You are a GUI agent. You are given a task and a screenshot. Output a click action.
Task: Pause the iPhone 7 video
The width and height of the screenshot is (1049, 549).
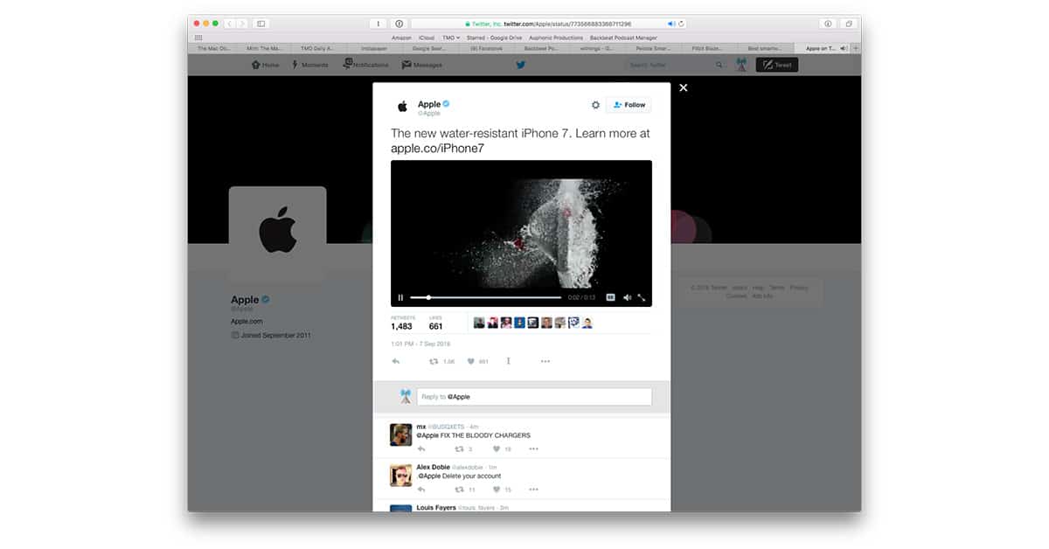tap(400, 298)
